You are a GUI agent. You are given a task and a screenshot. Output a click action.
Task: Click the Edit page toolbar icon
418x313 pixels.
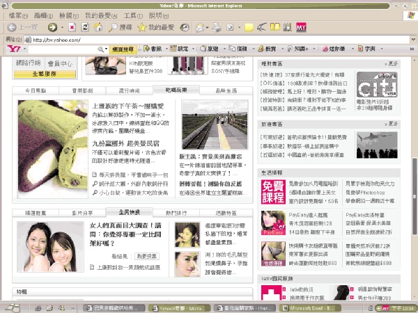click(x=230, y=27)
